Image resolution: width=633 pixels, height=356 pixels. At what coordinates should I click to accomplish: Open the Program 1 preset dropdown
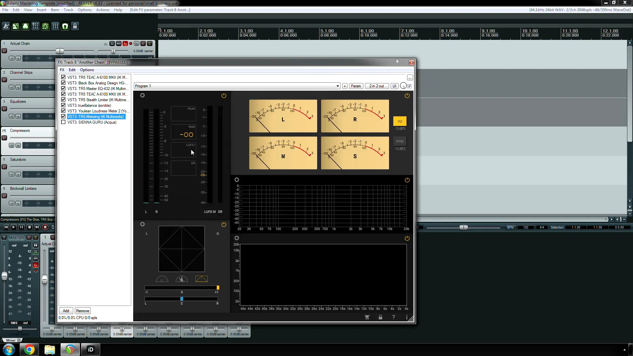tap(237, 86)
